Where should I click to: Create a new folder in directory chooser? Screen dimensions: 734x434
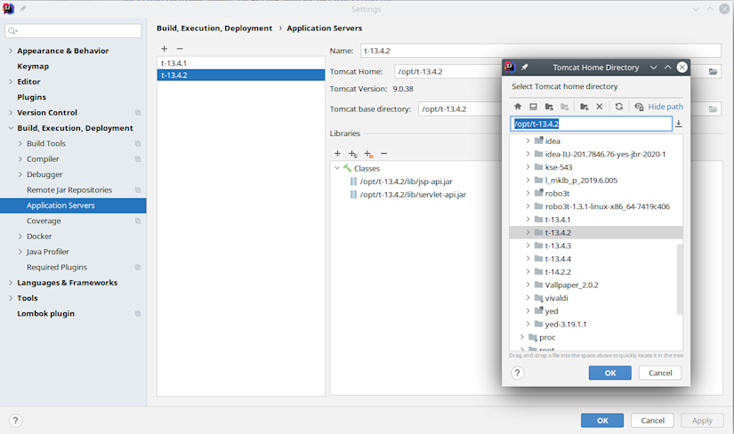(x=585, y=107)
